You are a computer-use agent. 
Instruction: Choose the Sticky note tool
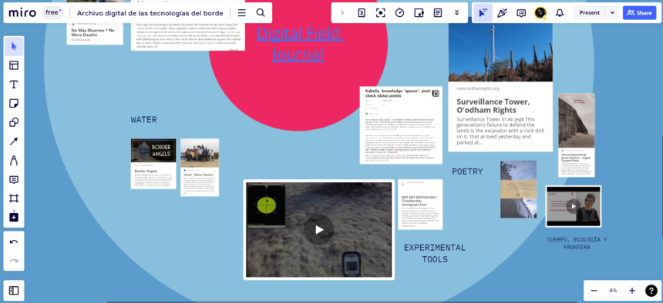(14, 103)
